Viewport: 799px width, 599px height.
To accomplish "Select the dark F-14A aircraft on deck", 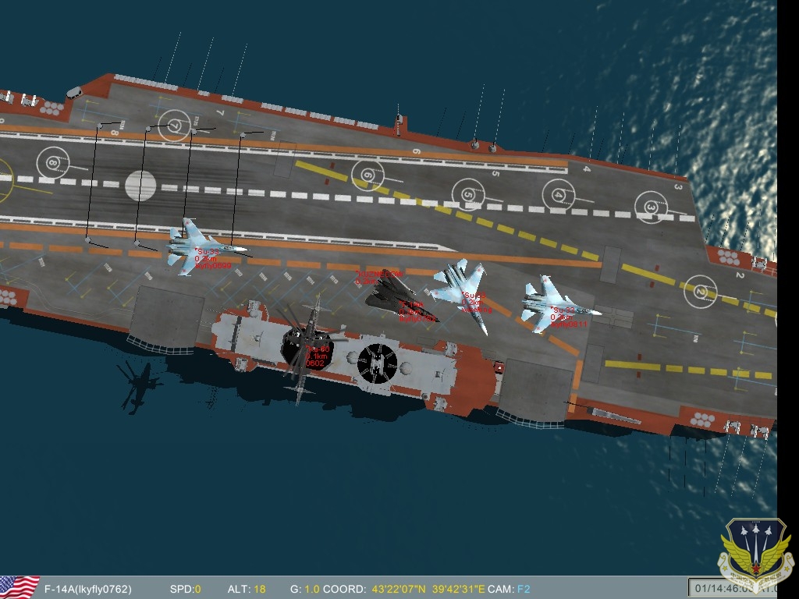I will (400, 297).
